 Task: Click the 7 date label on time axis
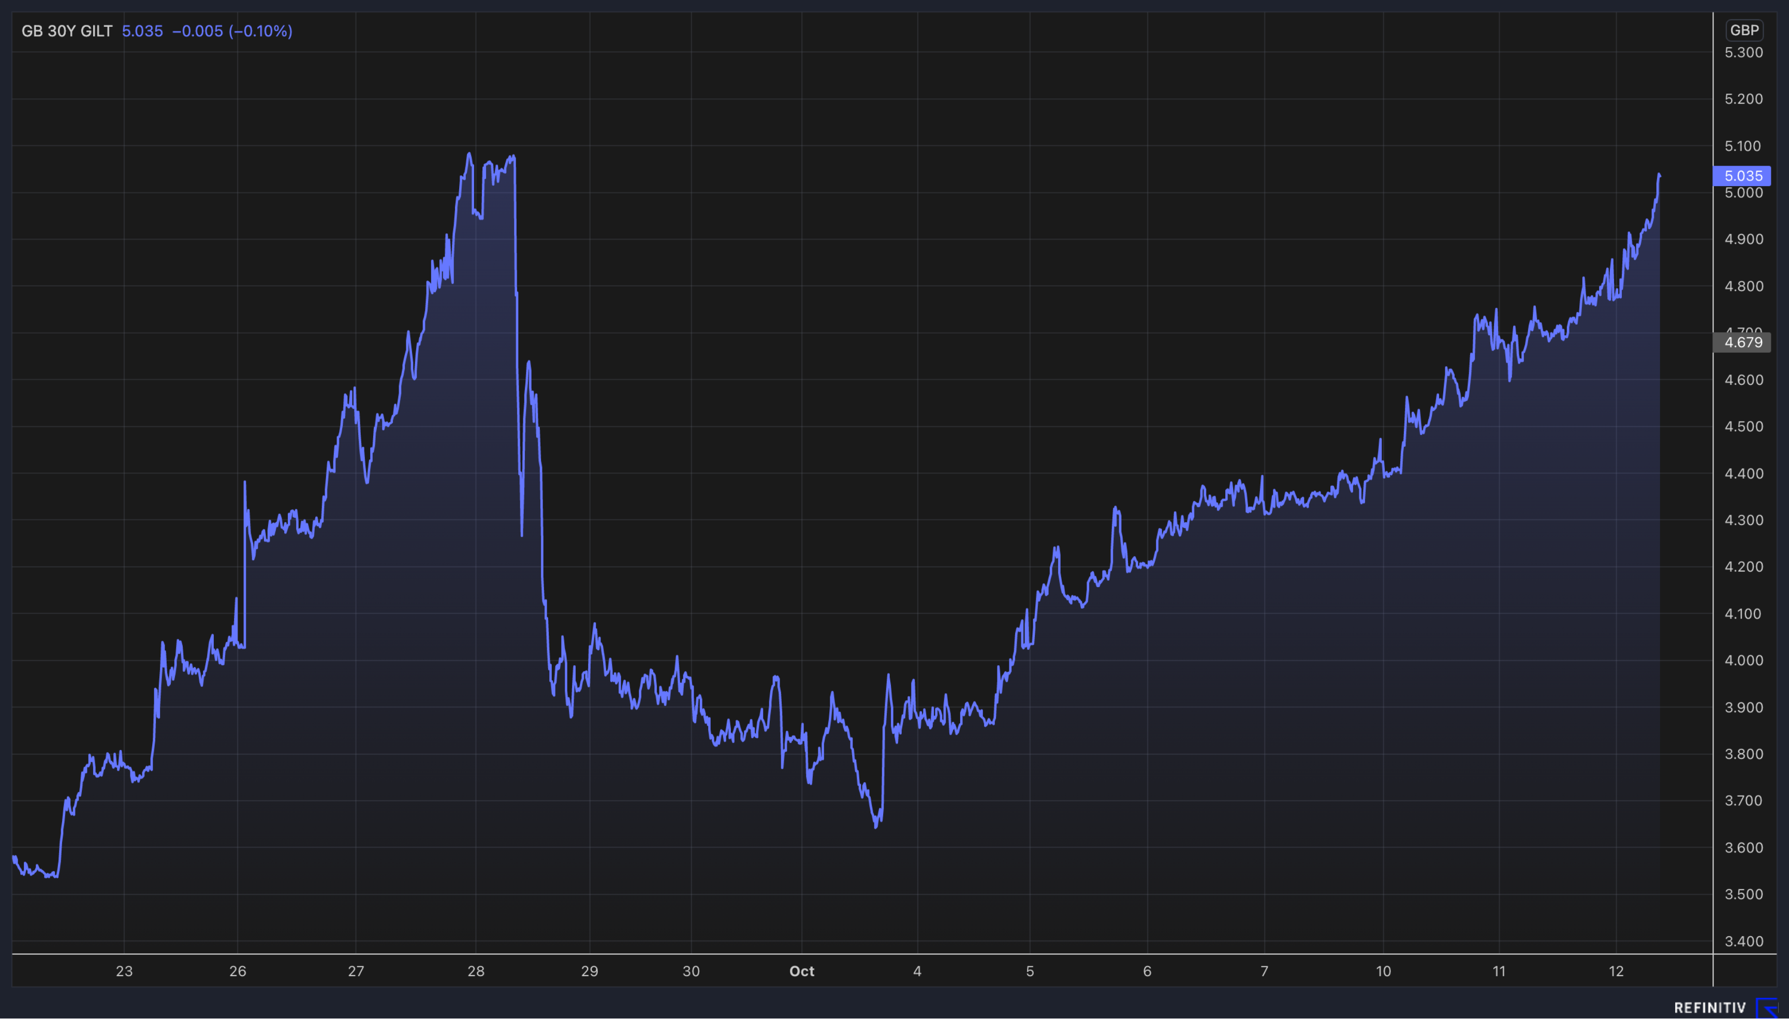click(1265, 971)
